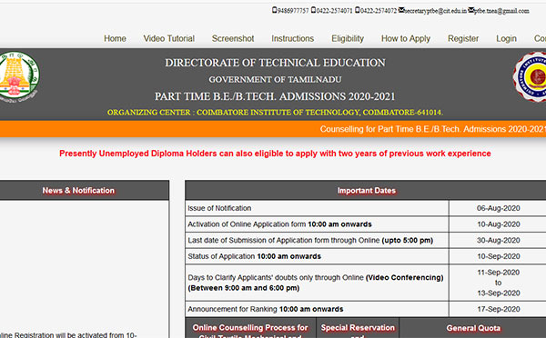Click the General Quota column header
Image resolution: width=546 pixels, height=338 pixels.
coord(473,328)
